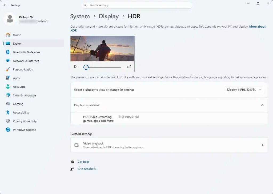Image resolution: width=273 pixels, height=194 pixels.
Task: Expand HDR preview to full screen
Action: (x=129, y=66)
